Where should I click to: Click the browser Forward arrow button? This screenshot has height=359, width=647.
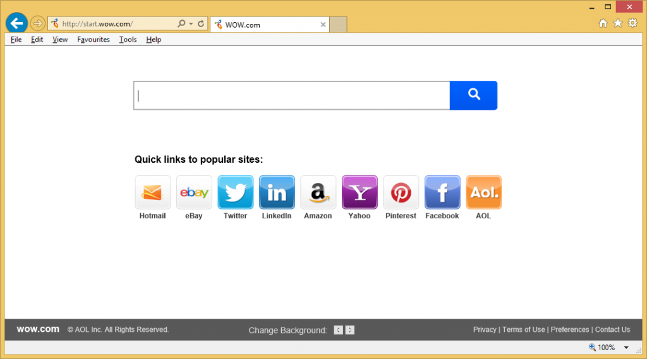[x=37, y=23]
